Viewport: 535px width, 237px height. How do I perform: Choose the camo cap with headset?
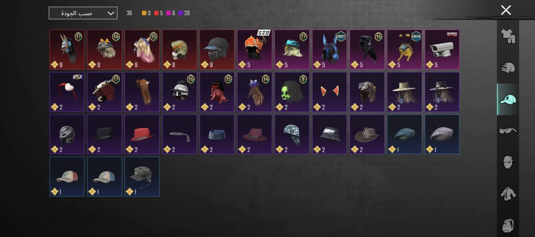tap(142, 176)
